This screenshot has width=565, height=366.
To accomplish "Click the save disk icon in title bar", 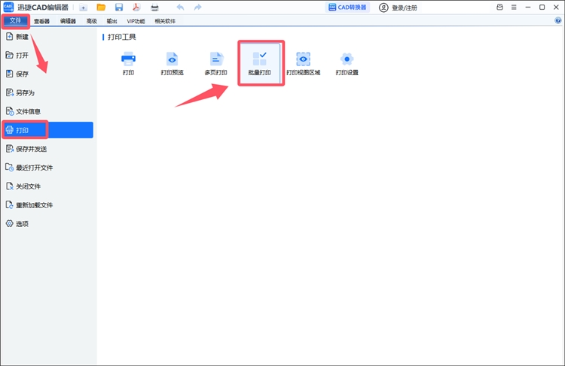I will 119,8.
